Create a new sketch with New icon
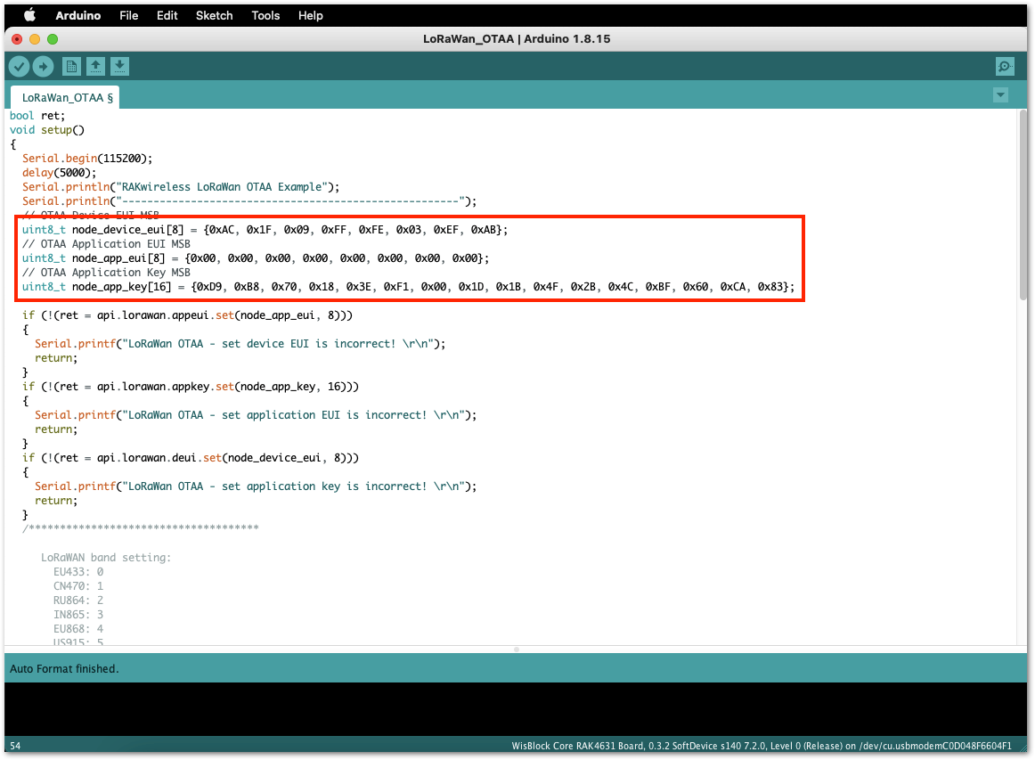 tap(72, 67)
